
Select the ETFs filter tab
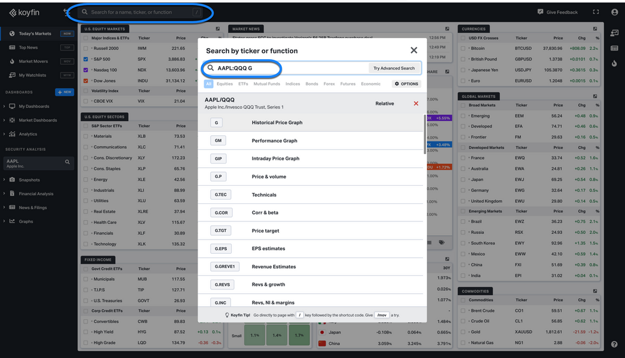243,84
